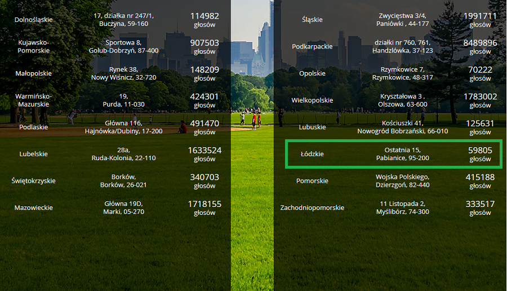The image size is (507, 291).
Task: Select the Kujawsko-Pomorskie region row
Action: click(34, 46)
